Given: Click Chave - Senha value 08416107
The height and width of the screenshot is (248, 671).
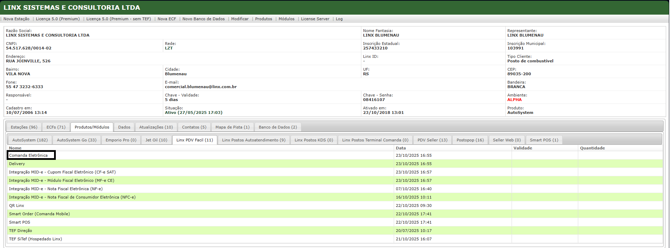Looking at the screenshot, I should (x=374, y=100).
